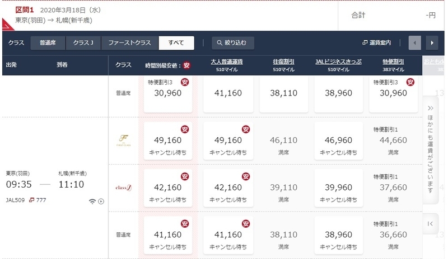448x259 pixels.
Task: Select the ファーストクラス tab
Action: (x=129, y=43)
